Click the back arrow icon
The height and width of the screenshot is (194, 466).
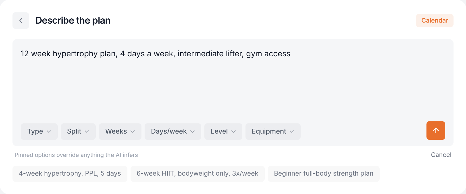pyautogui.click(x=21, y=20)
